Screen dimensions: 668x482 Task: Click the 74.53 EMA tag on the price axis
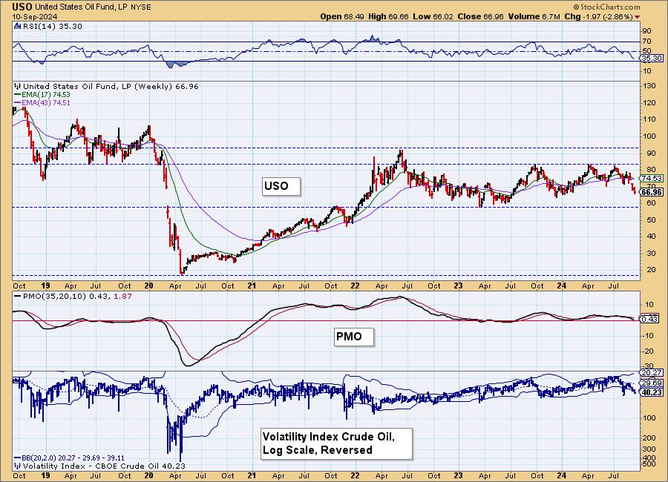click(652, 179)
